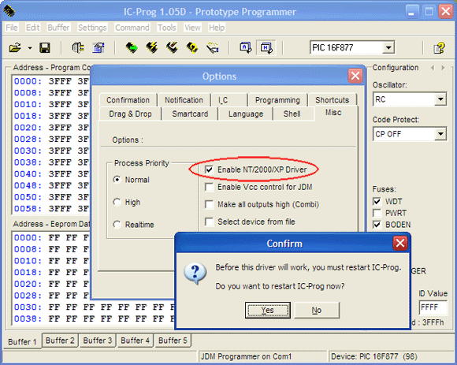Switch to the Notification tab
Image resolution: width=457 pixels, height=365 pixels.
[184, 100]
